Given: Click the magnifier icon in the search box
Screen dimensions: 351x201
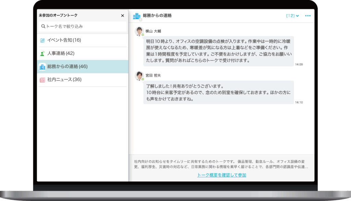Looking at the screenshot, I should point(43,26).
